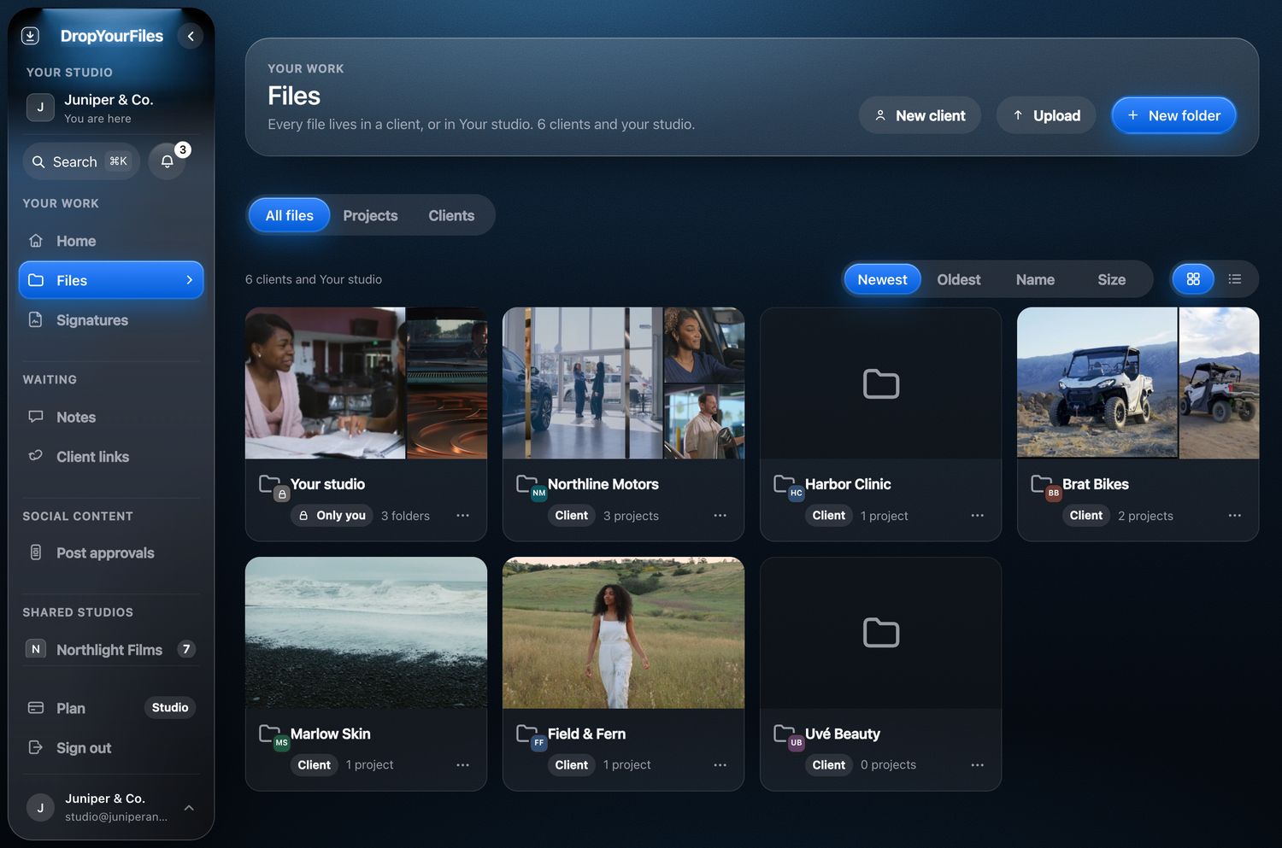
Task: Open the Northlight Films shared studio
Action: pos(111,650)
